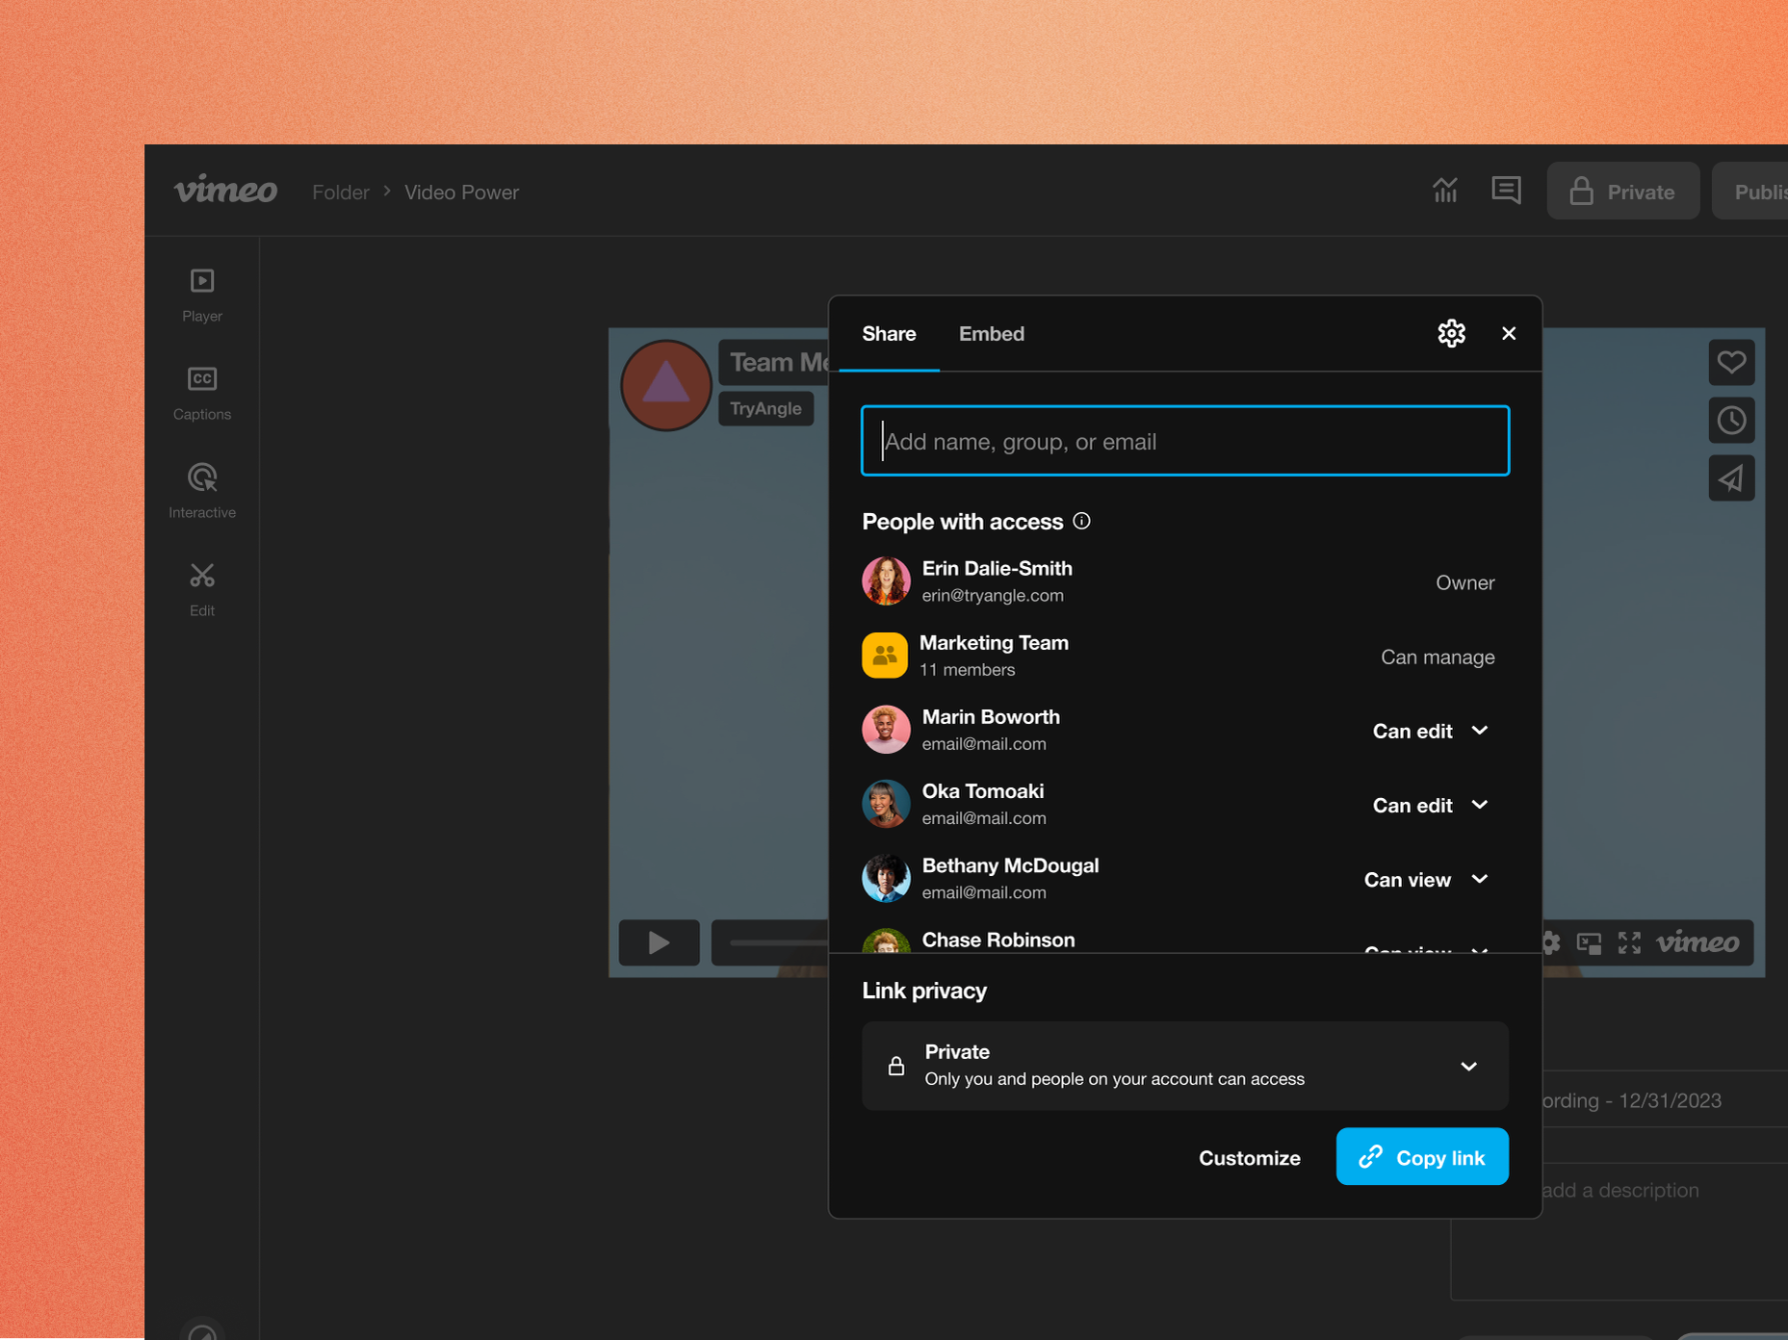Click the lock icon in Link privacy

pos(895,1066)
